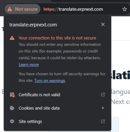
Task: Select Certificate is not valid entry
Action: [57, 95]
